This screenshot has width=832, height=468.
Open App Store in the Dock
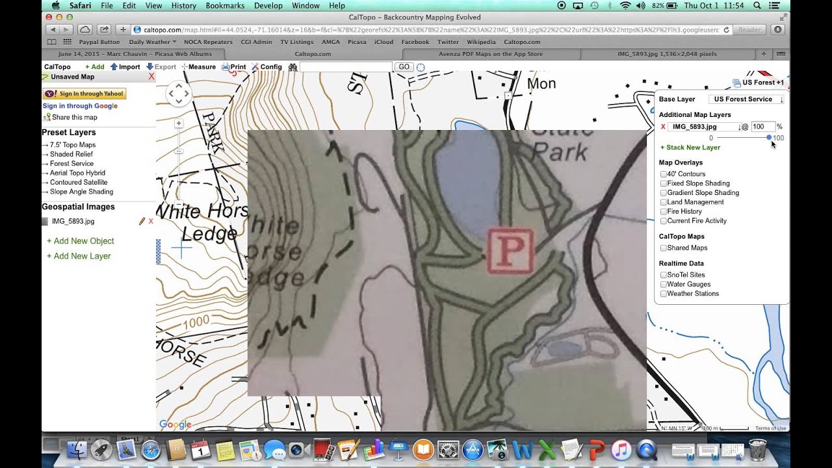pos(473,449)
